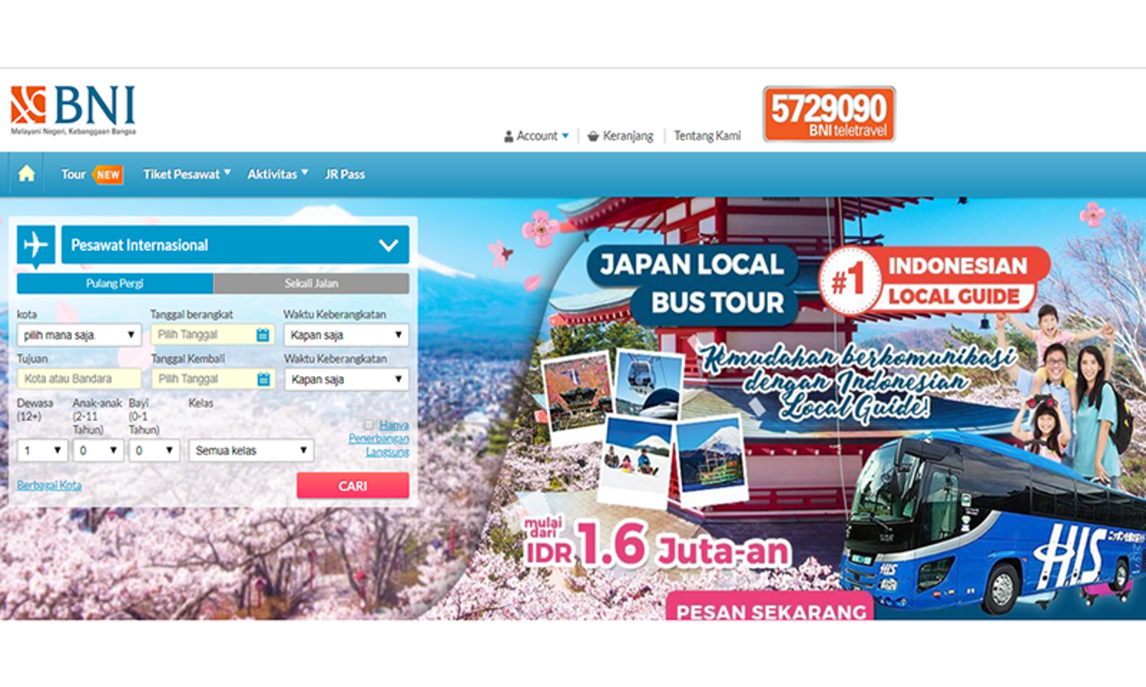Open the Berbagai Kota link
Screen dimensions: 1146x687
49,485
